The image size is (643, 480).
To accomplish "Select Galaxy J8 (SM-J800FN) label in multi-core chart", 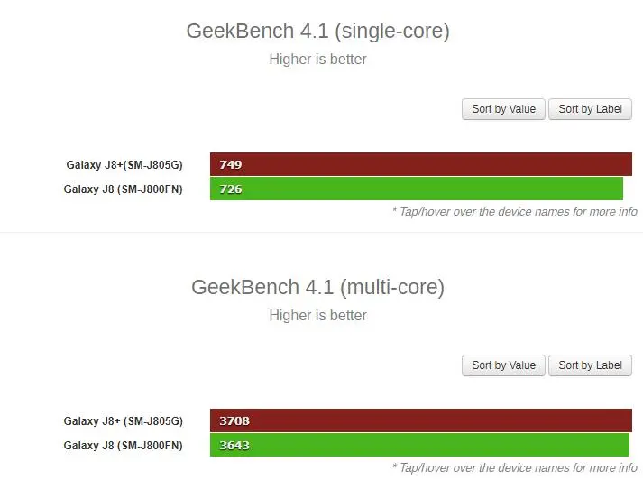I will coord(123,446).
